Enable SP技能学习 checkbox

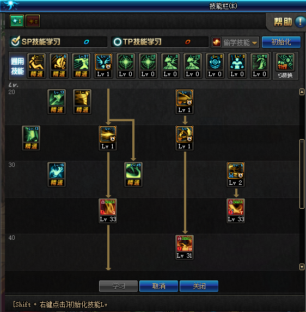[15, 41]
